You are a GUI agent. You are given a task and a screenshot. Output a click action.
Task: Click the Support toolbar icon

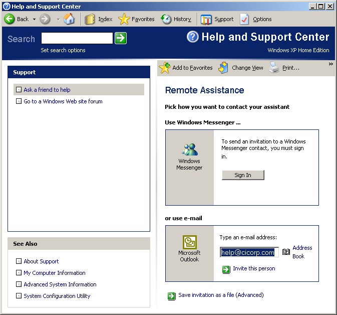(x=206, y=20)
